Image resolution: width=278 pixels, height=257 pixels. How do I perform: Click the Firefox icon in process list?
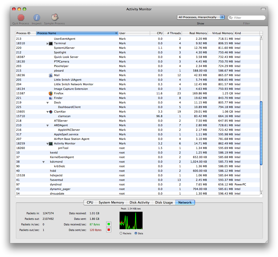51,93
